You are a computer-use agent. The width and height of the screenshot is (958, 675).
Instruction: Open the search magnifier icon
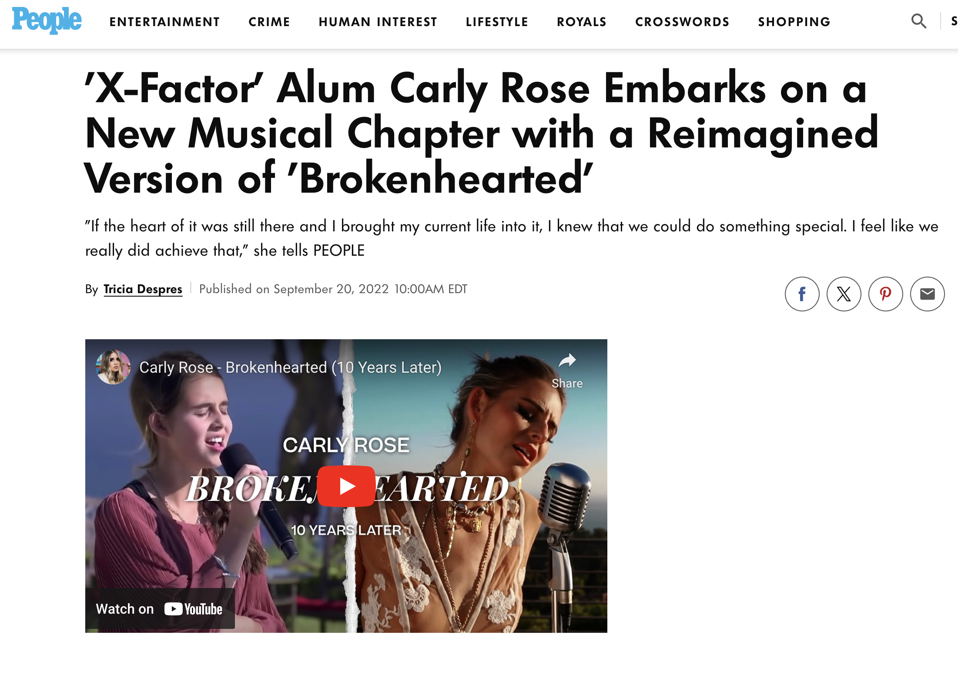918,21
